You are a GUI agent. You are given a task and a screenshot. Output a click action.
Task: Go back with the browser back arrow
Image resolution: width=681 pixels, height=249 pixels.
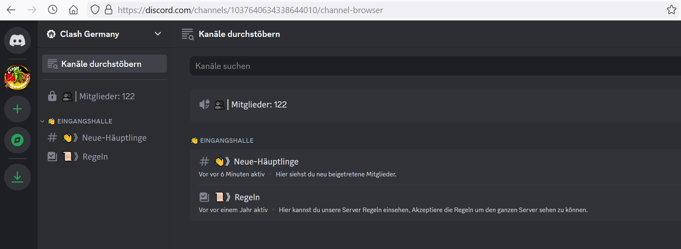pos(11,10)
